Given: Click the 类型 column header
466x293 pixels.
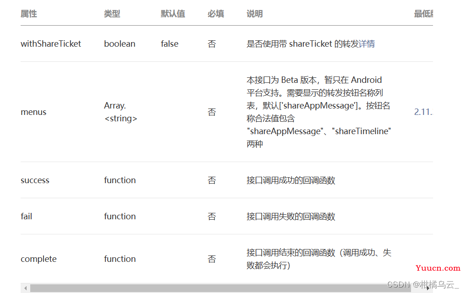Looking at the screenshot, I should [x=112, y=14].
